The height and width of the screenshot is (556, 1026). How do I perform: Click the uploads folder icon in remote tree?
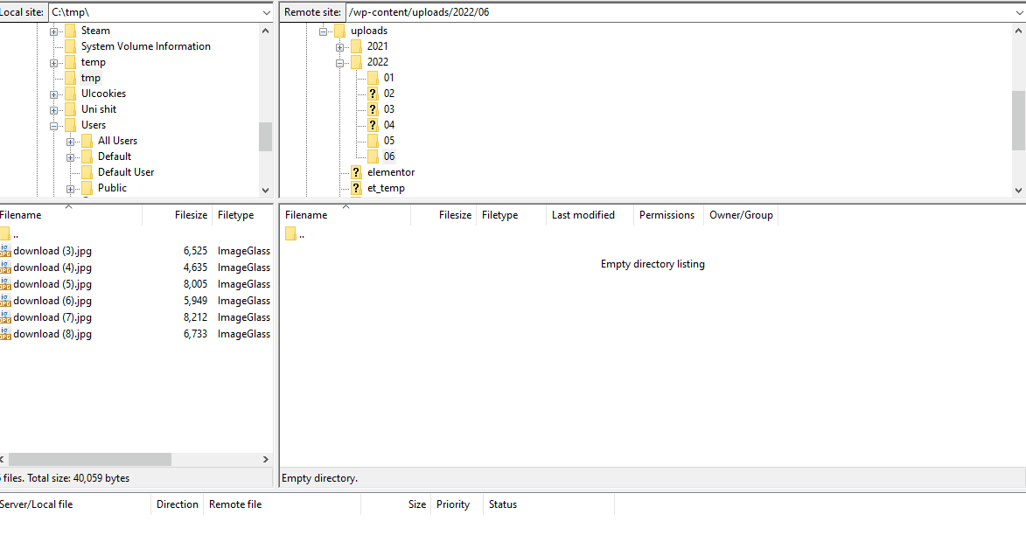tap(339, 31)
